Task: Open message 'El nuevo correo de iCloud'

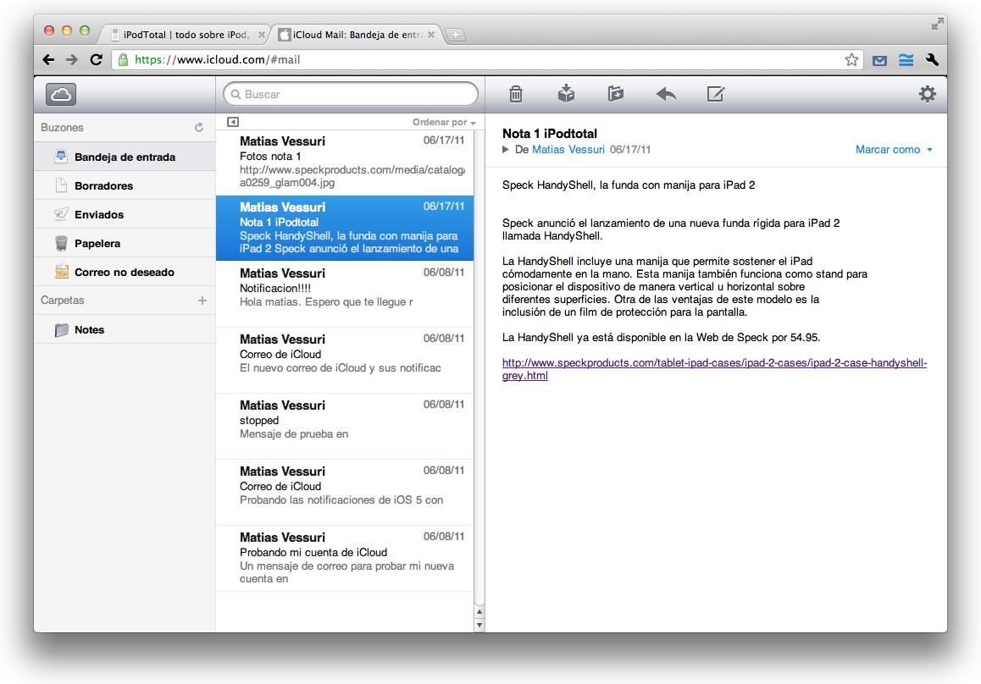Action: pos(345,360)
